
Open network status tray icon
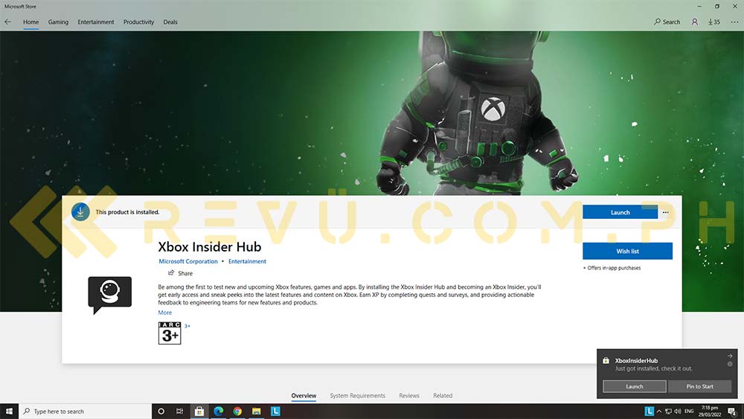click(x=669, y=412)
